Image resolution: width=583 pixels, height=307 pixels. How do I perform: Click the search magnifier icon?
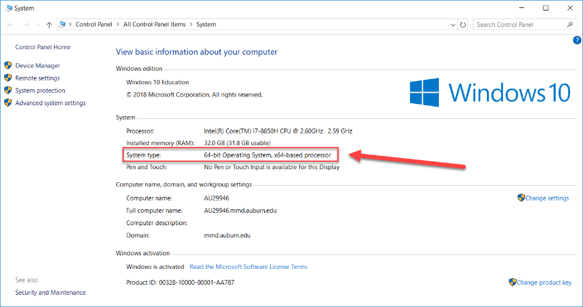pyautogui.click(x=570, y=25)
